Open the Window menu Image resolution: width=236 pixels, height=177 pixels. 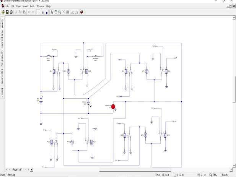click(x=40, y=6)
